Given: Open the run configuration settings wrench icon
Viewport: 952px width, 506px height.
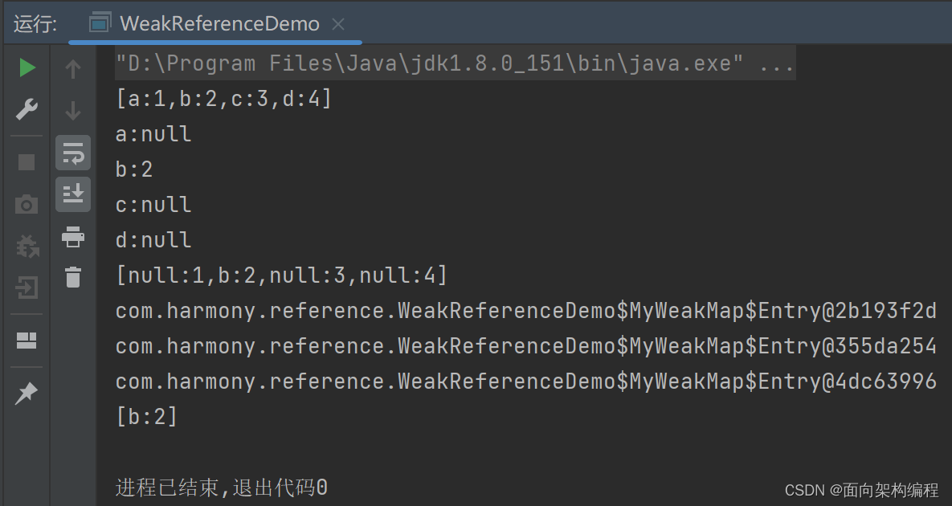Looking at the screenshot, I should [x=27, y=108].
